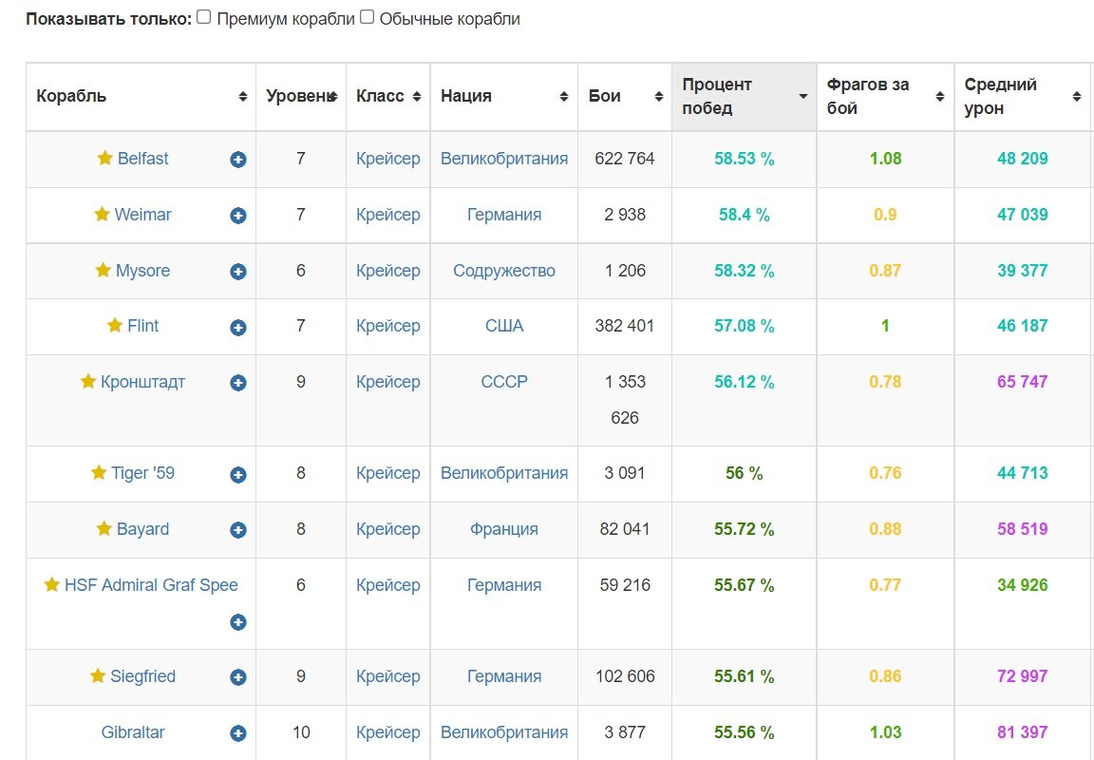Click Крейсер class link in Flint row

click(387, 326)
